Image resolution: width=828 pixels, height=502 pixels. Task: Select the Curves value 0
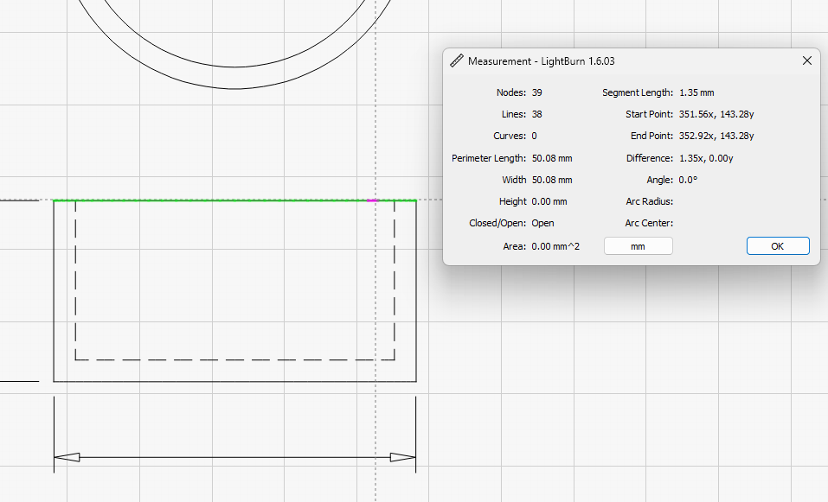click(535, 136)
